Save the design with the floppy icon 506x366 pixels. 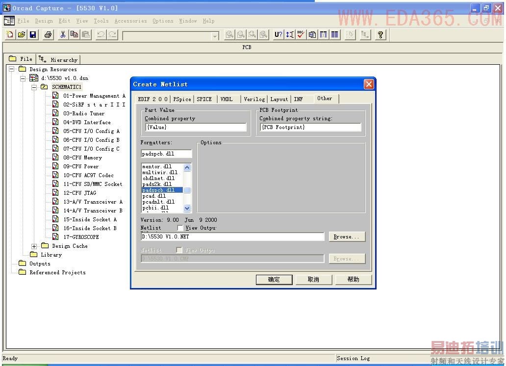point(33,34)
